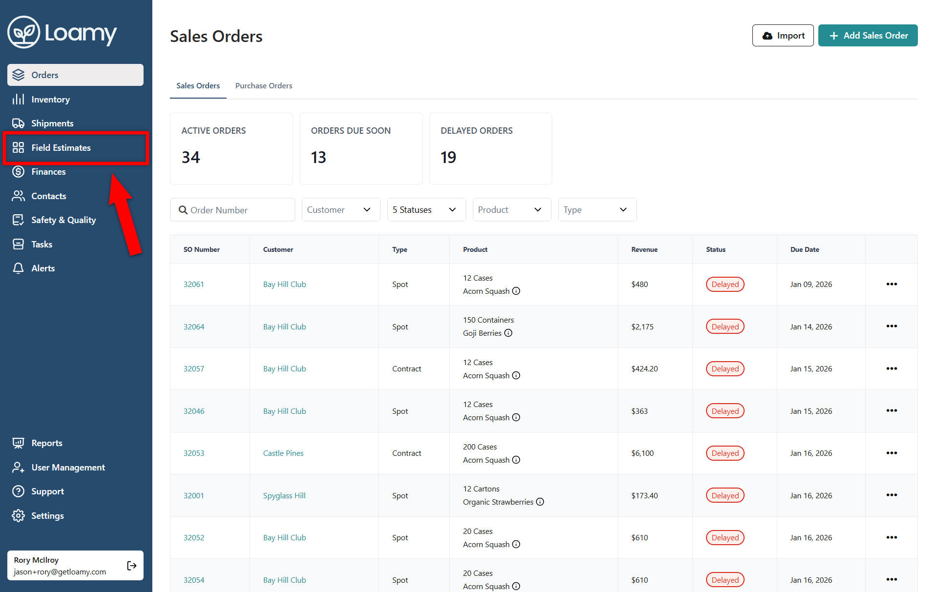
Task: Click the logout icon beside Rory McIlroy
Action: [x=131, y=565]
